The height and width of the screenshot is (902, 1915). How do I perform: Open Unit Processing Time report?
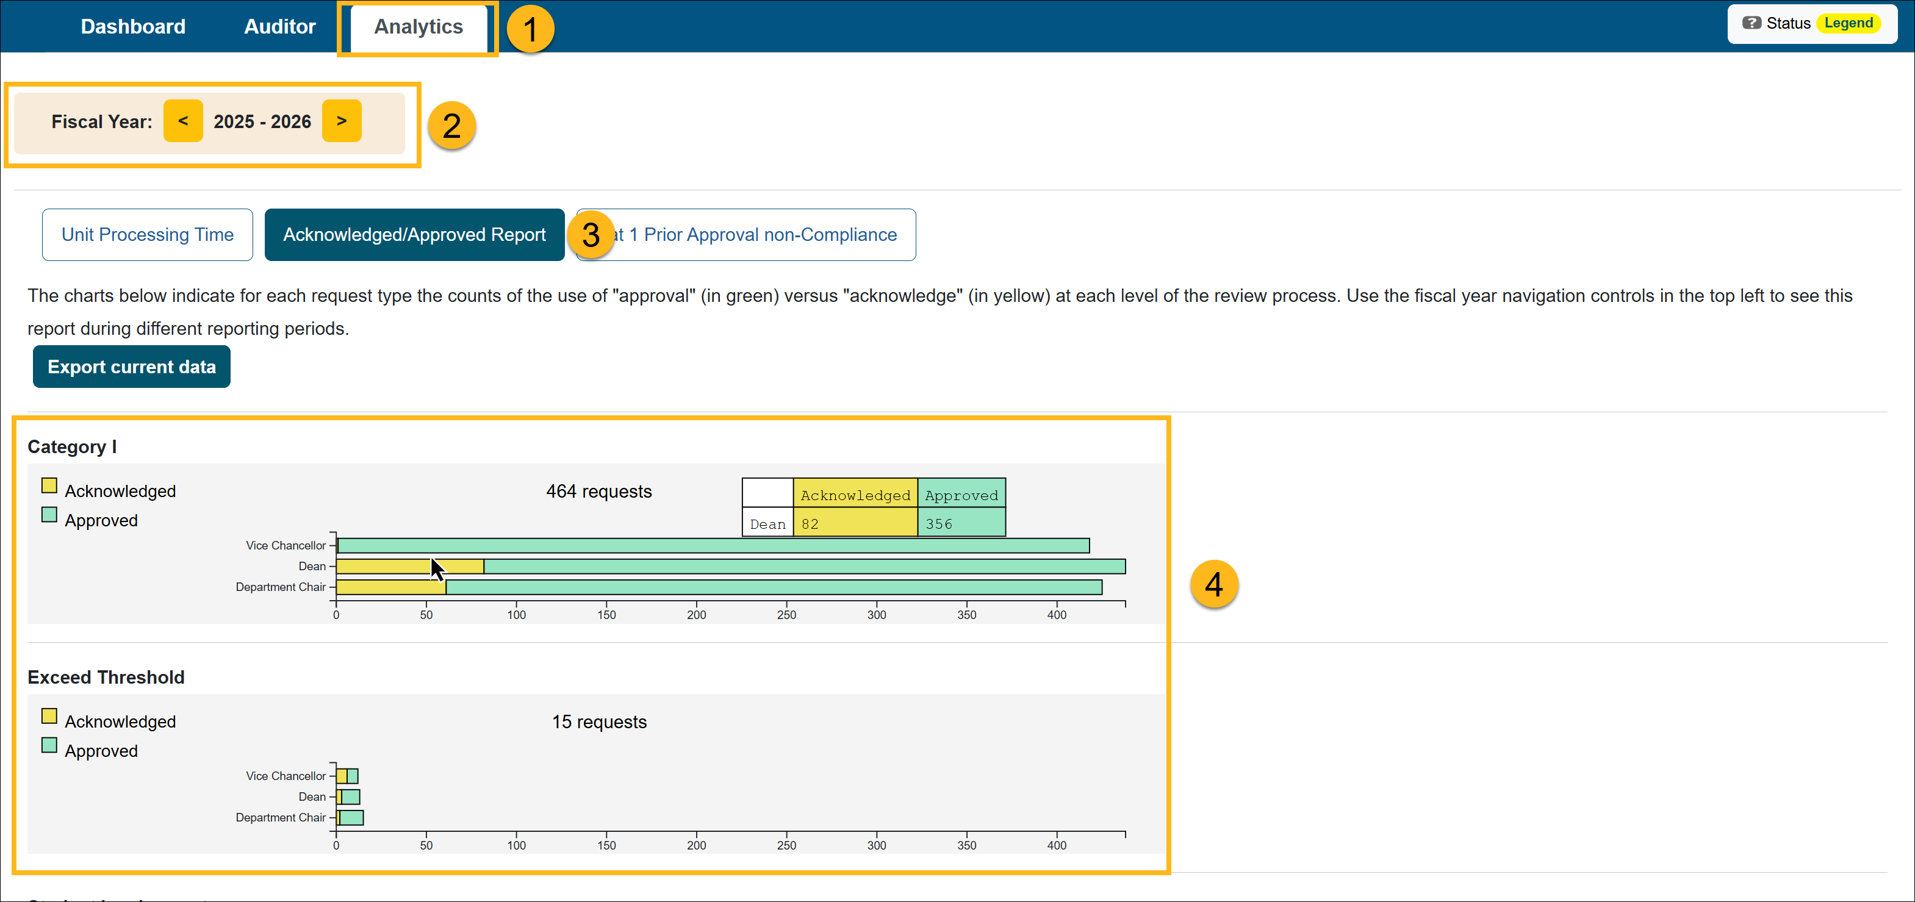tap(147, 235)
